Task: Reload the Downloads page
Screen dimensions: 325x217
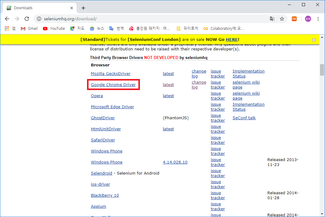Action: (27, 19)
